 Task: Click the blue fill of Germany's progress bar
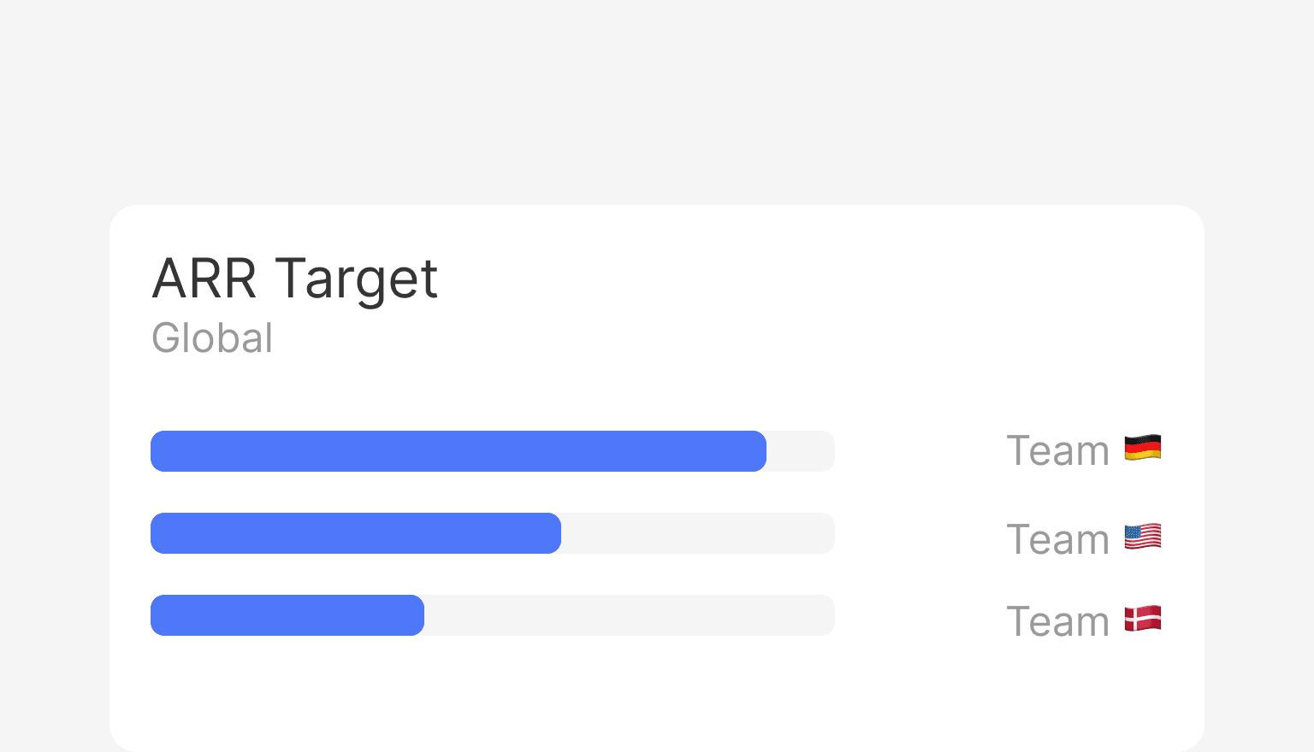point(458,451)
